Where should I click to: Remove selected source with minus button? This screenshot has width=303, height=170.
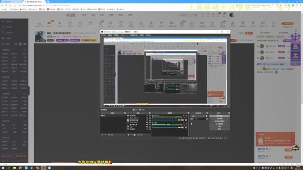coord(132,135)
